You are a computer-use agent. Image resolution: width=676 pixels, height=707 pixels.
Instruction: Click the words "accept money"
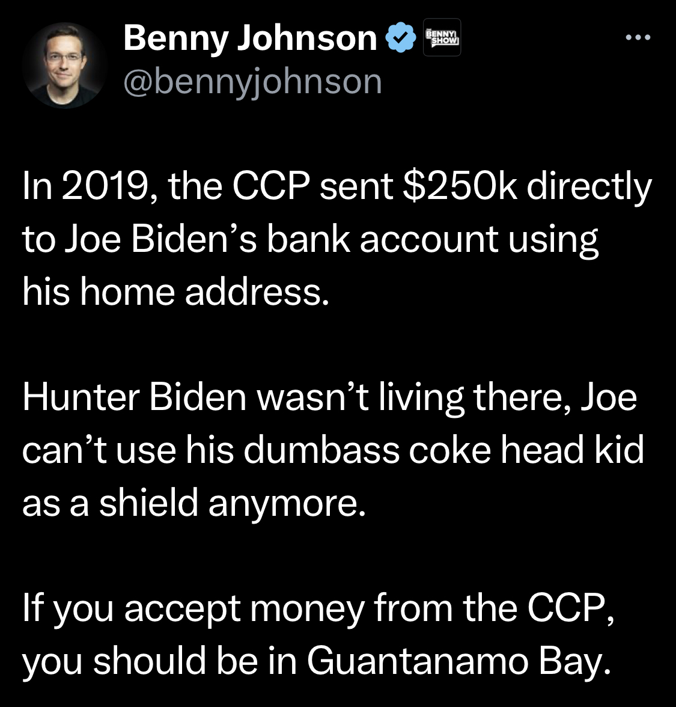(x=245, y=608)
